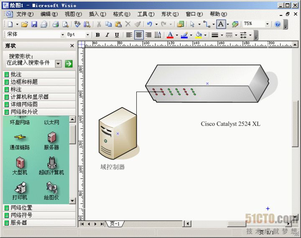
Task: Open the 编辑(E) menu
Action: pyautogui.click(x=49, y=14)
